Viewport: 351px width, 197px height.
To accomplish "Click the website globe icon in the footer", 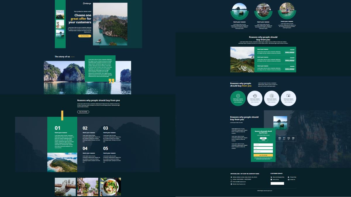I will 231,184.
